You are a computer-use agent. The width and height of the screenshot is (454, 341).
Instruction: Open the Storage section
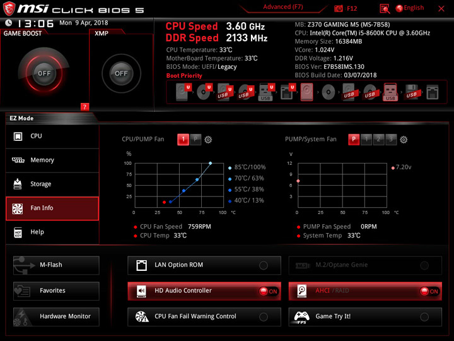pos(52,184)
